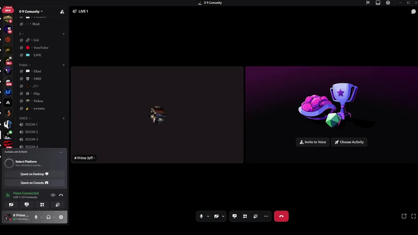Collapse the Public channel category
418x235 pixels.
pos(25,65)
